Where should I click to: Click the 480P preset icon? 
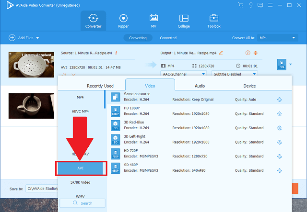click(x=116, y=168)
